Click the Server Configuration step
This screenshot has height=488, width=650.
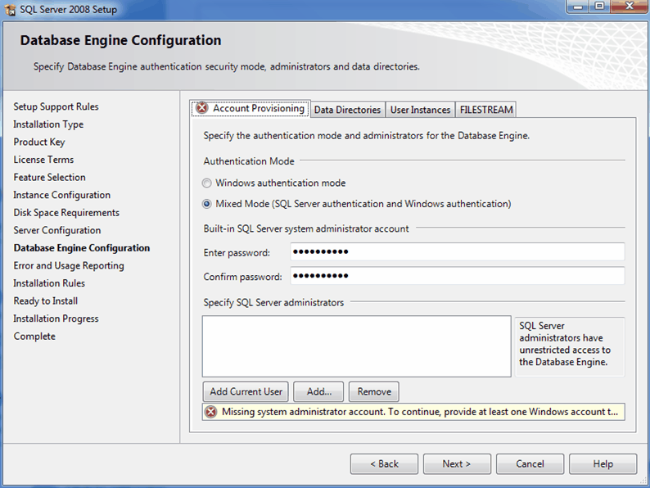(57, 230)
